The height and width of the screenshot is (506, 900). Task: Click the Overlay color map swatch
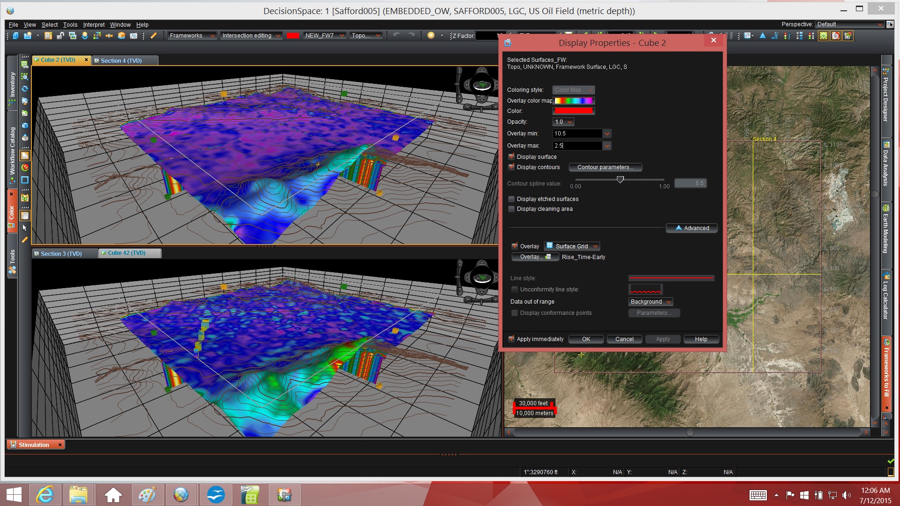click(x=574, y=101)
